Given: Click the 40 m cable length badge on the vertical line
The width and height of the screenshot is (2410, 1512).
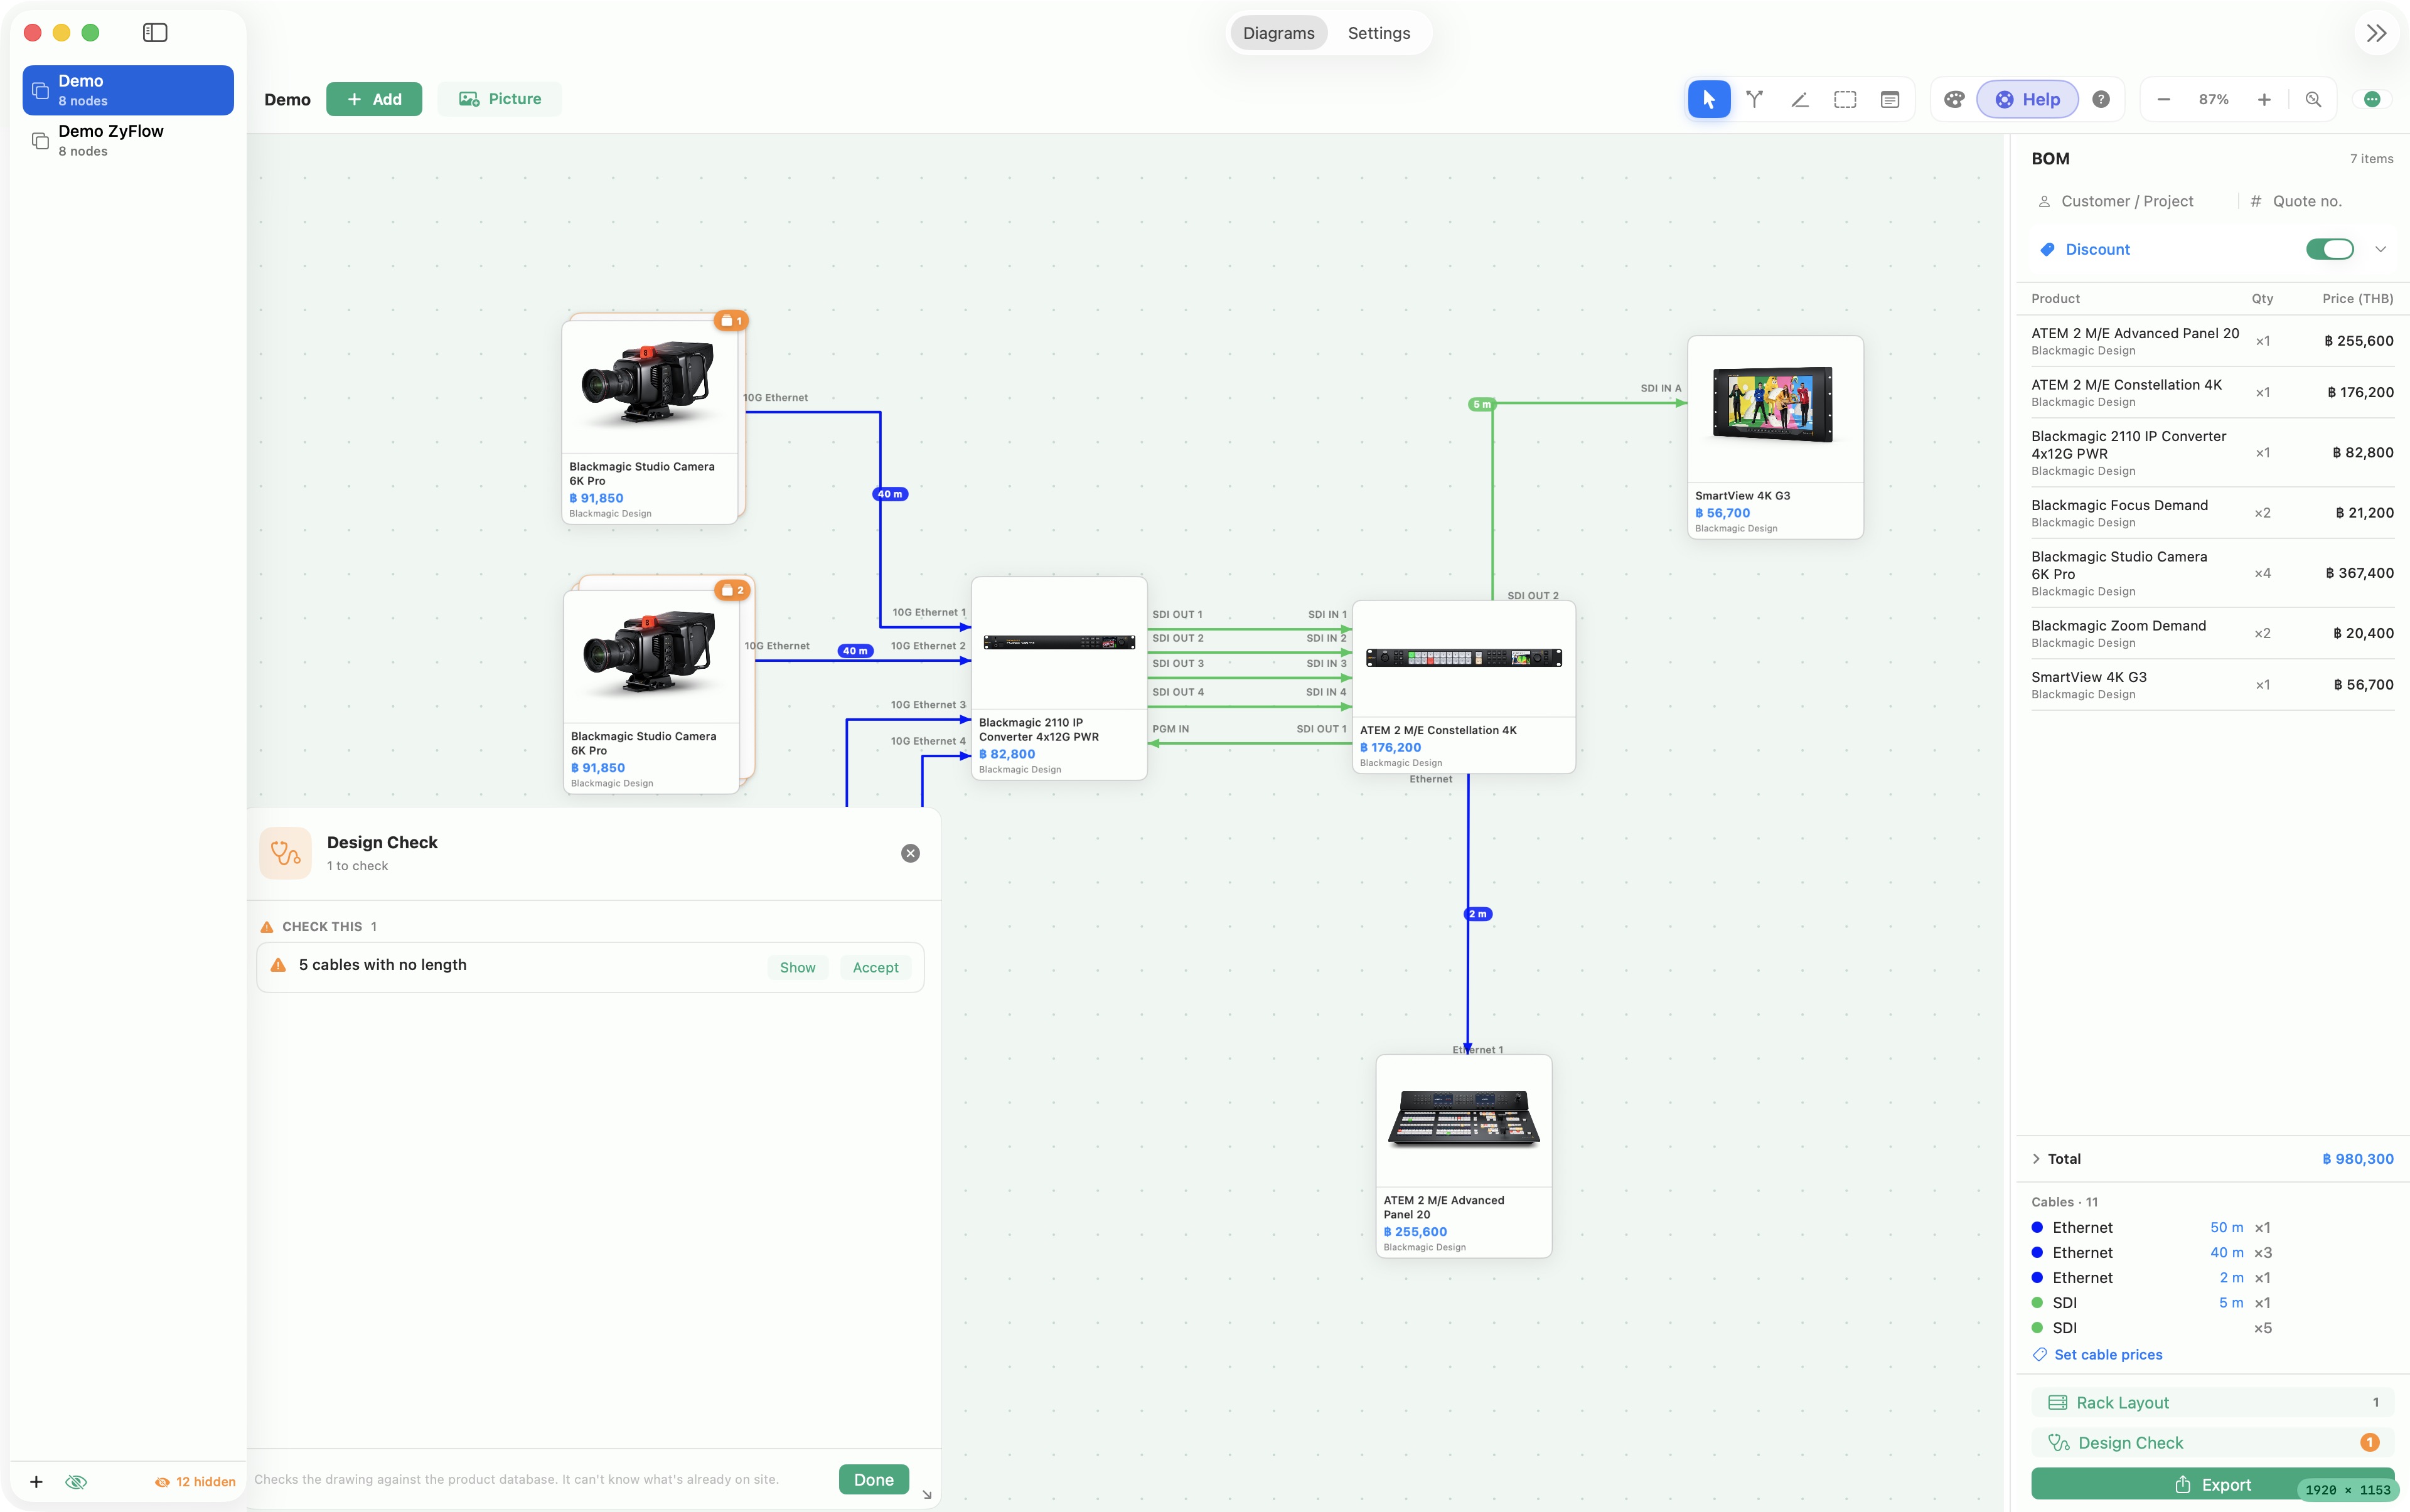Looking at the screenshot, I should pyautogui.click(x=891, y=494).
